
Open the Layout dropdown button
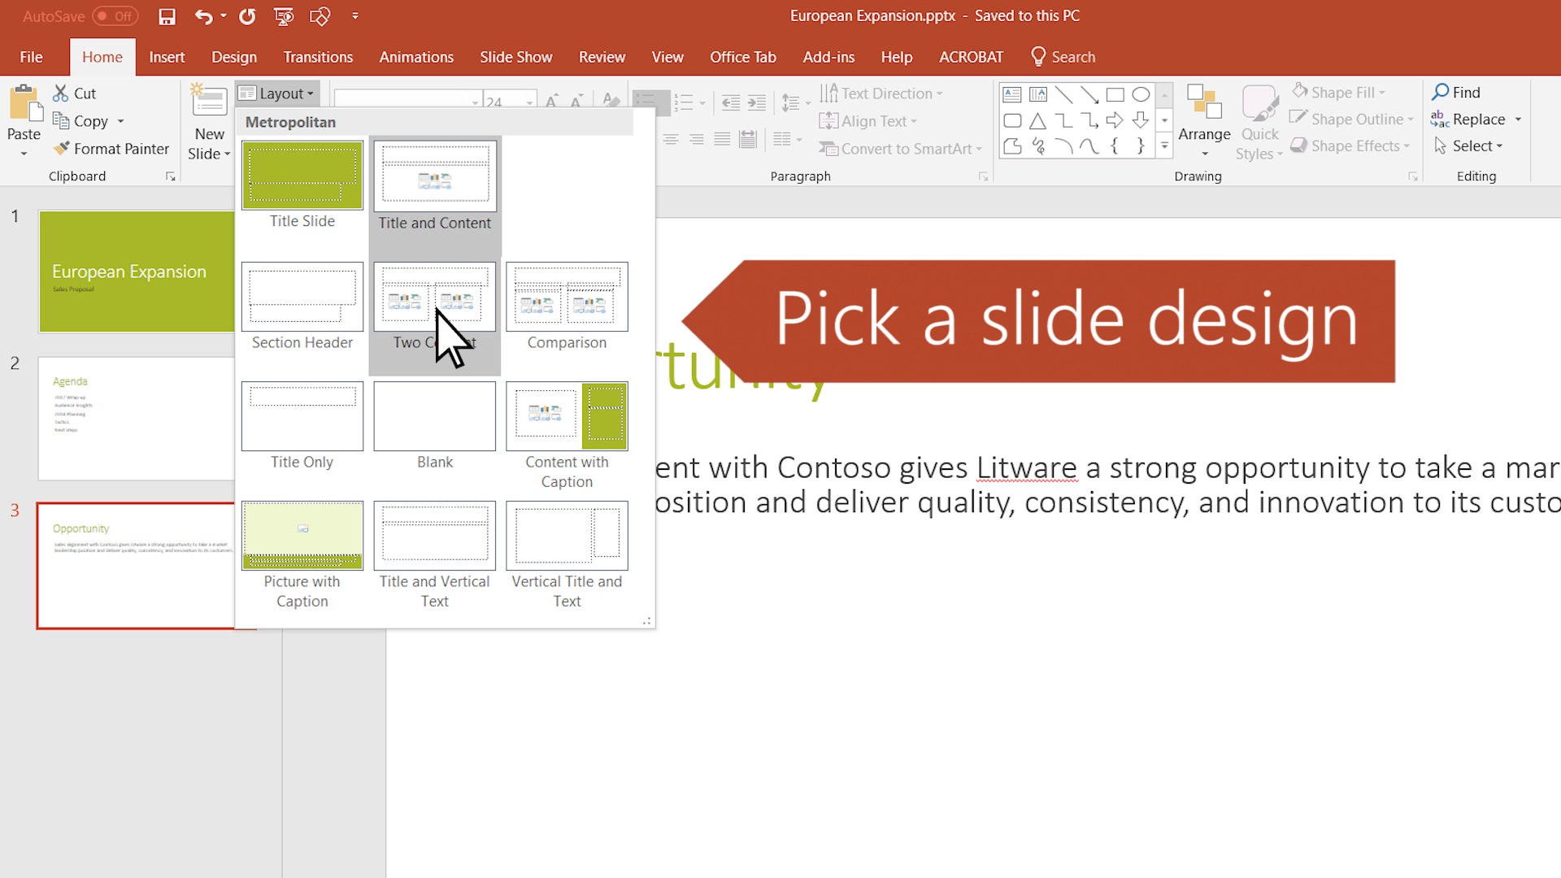tap(277, 93)
